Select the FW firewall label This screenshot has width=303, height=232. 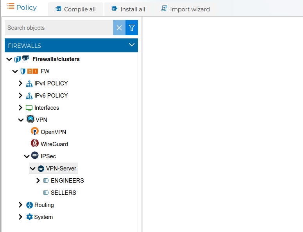point(45,71)
